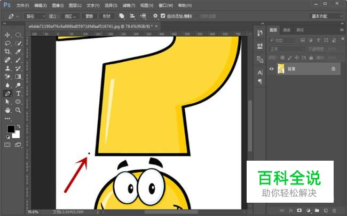Open the Edit Toolbar three-dots button

coord(7,119)
